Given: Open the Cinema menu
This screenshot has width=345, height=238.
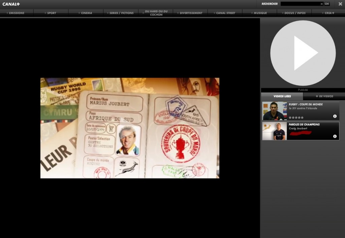Looking at the screenshot, I should pyautogui.click(x=87, y=13).
